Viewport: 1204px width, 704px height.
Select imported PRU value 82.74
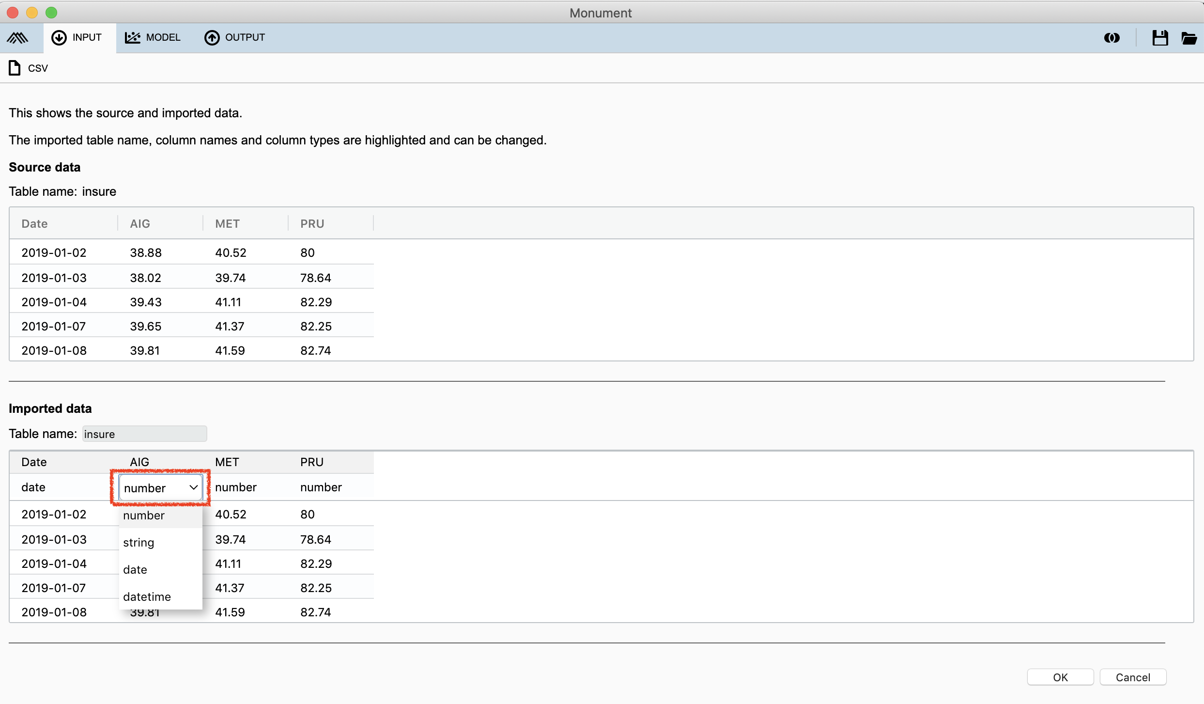point(316,612)
